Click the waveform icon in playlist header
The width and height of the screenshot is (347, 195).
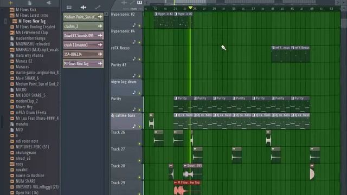coord(124,2)
